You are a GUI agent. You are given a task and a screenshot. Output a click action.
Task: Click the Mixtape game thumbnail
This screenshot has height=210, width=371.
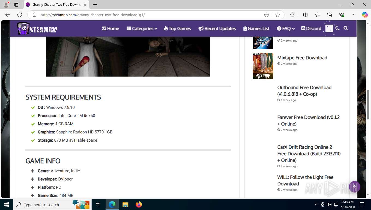click(x=263, y=66)
